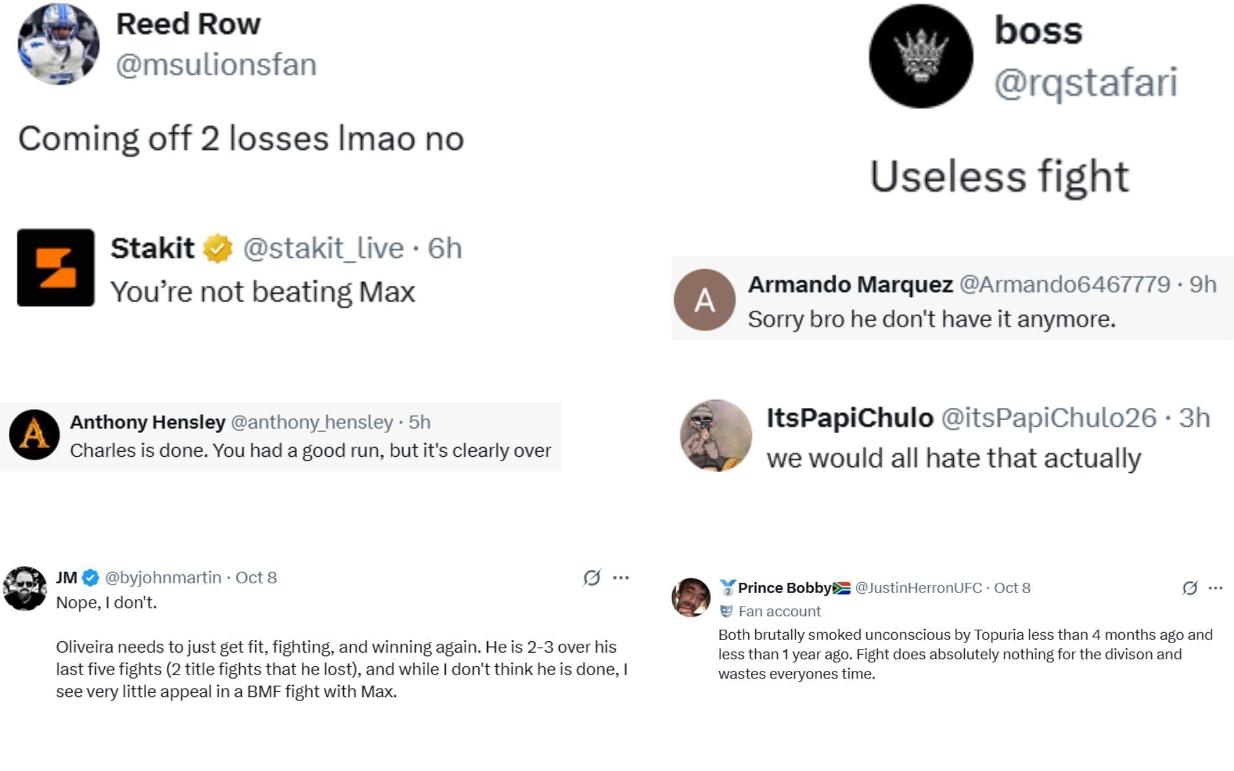Click the Grok icon on JM's post
Viewport: 1234px width, 771px height.
point(591,578)
